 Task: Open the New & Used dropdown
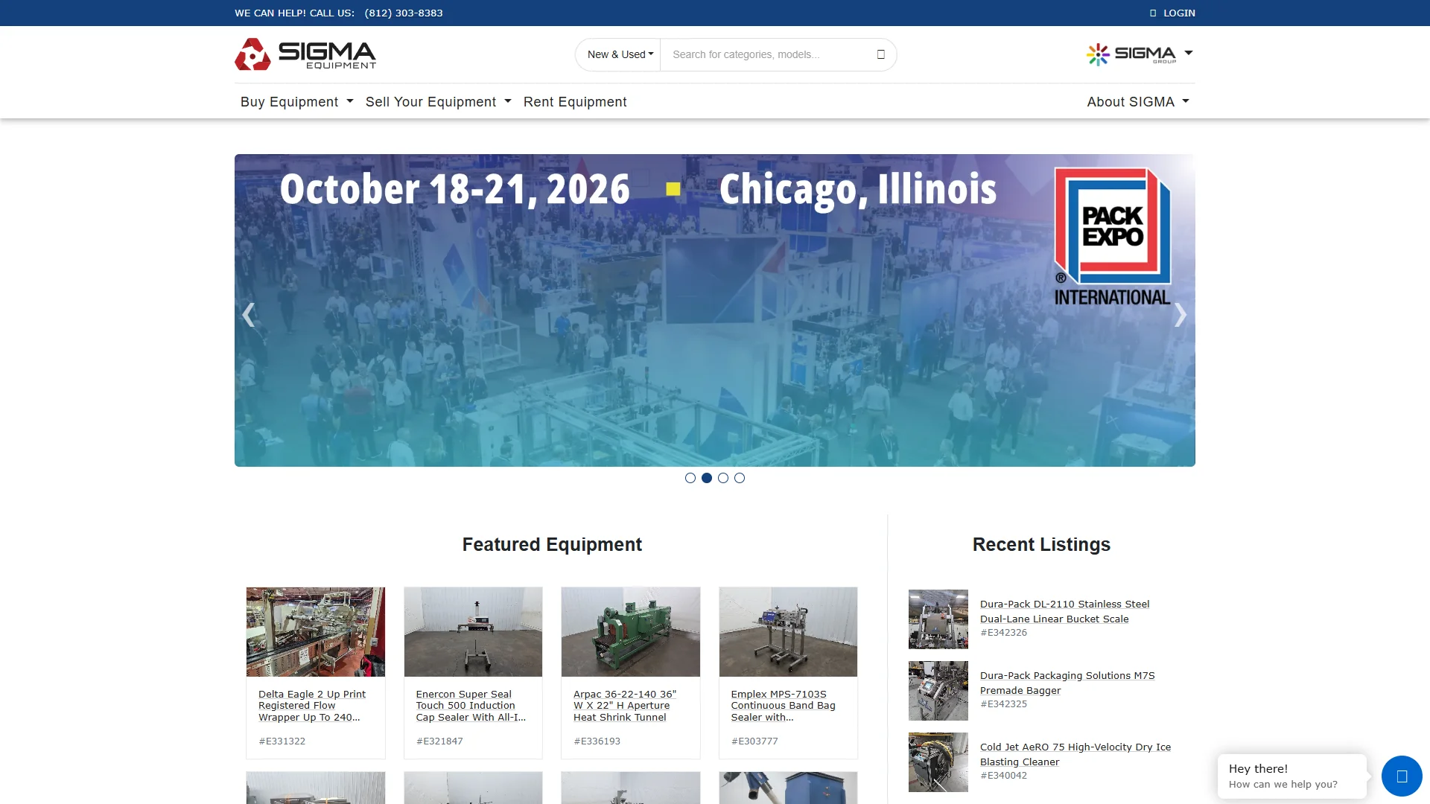point(620,54)
